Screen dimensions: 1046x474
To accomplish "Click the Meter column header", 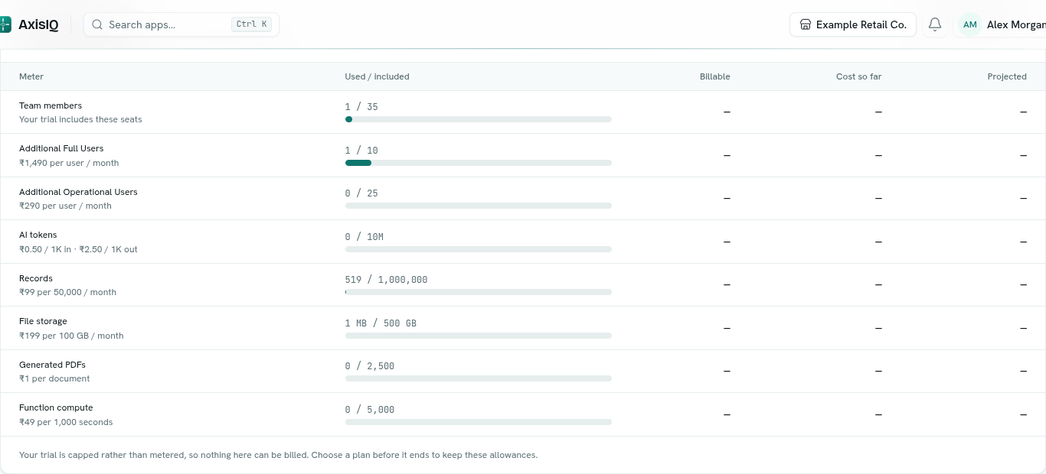I will 31,76.
